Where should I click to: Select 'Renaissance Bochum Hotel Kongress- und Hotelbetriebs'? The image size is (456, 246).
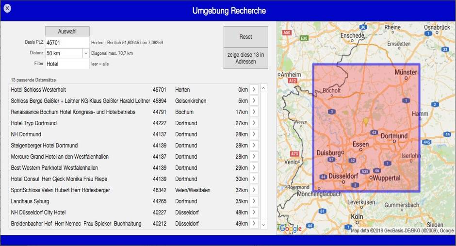73,112
